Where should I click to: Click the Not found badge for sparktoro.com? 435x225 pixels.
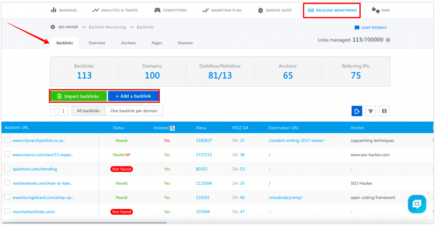click(121, 169)
